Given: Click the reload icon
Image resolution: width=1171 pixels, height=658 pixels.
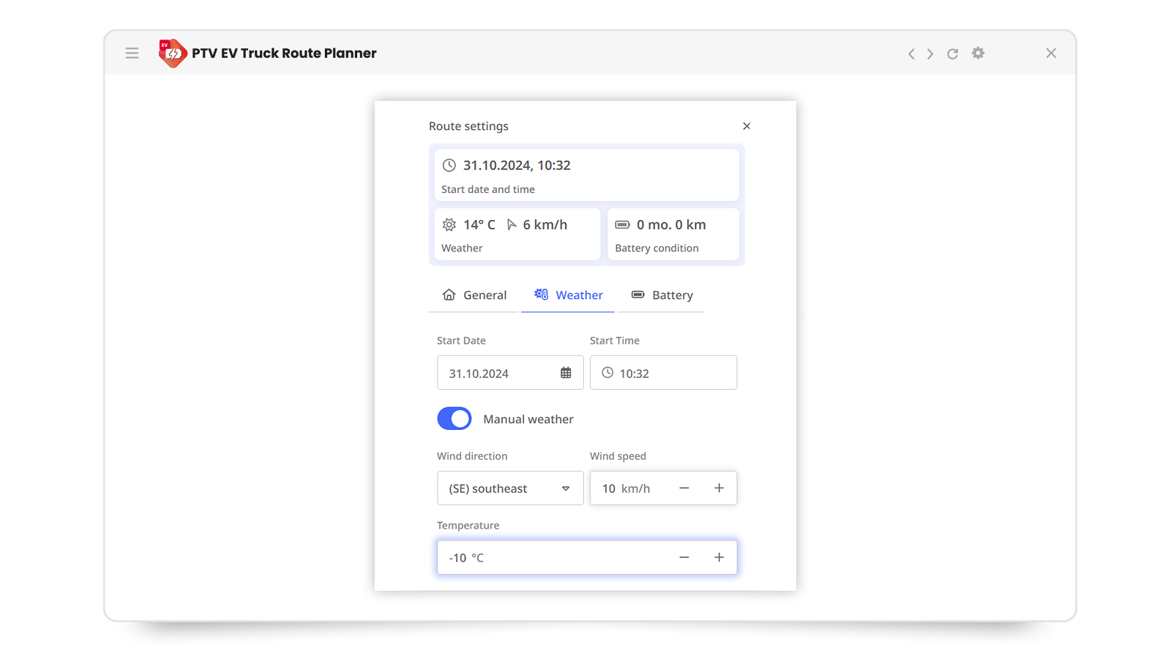Looking at the screenshot, I should [952, 54].
